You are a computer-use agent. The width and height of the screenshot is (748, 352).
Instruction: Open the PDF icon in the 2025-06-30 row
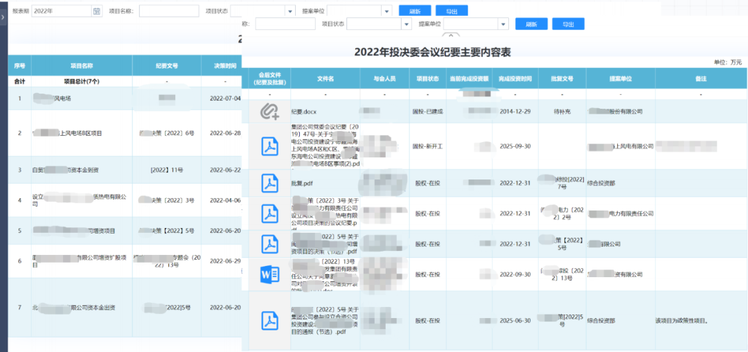tap(269, 321)
